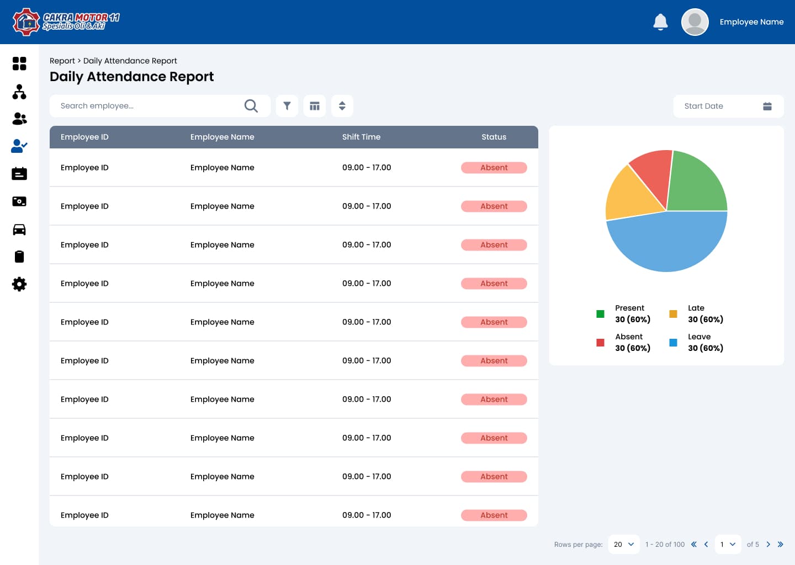The height and width of the screenshot is (565, 795).
Task: Go to the previous page arrow
Action: tap(706, 545)
